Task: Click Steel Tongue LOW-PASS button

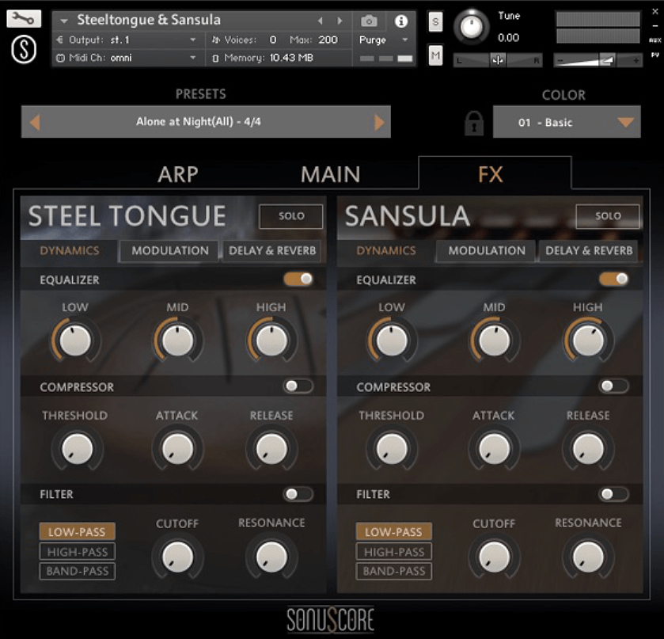Action: coord(77,531)
